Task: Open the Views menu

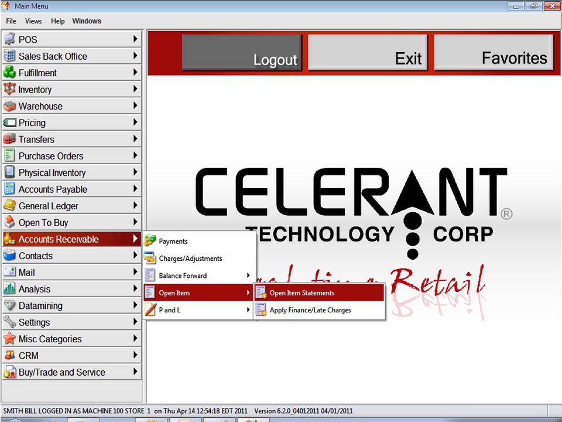Action: coord(33,21)
